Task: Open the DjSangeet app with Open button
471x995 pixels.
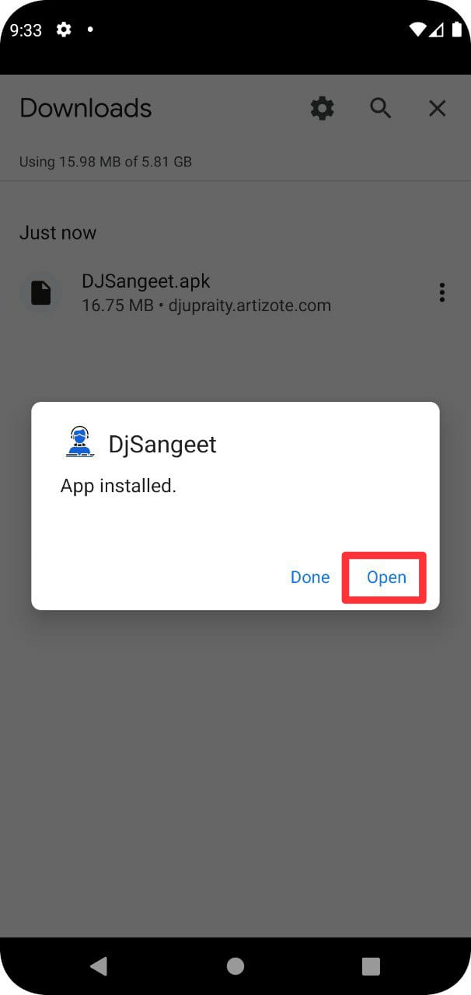Action: (x=386, y=577)
